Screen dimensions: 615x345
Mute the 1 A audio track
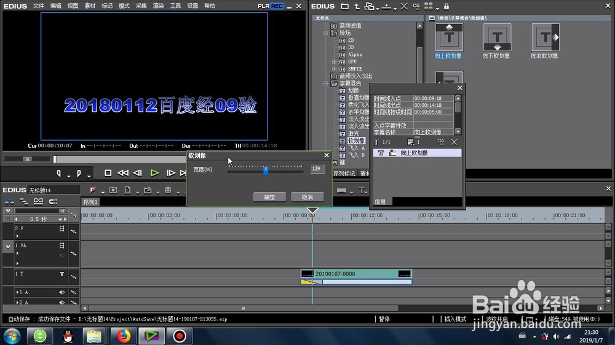click(62, 292)
